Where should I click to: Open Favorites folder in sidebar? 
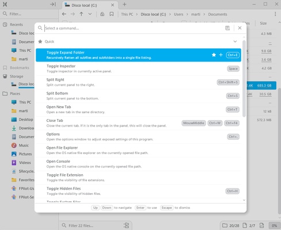pyautogui.click(x=22, y=180)
